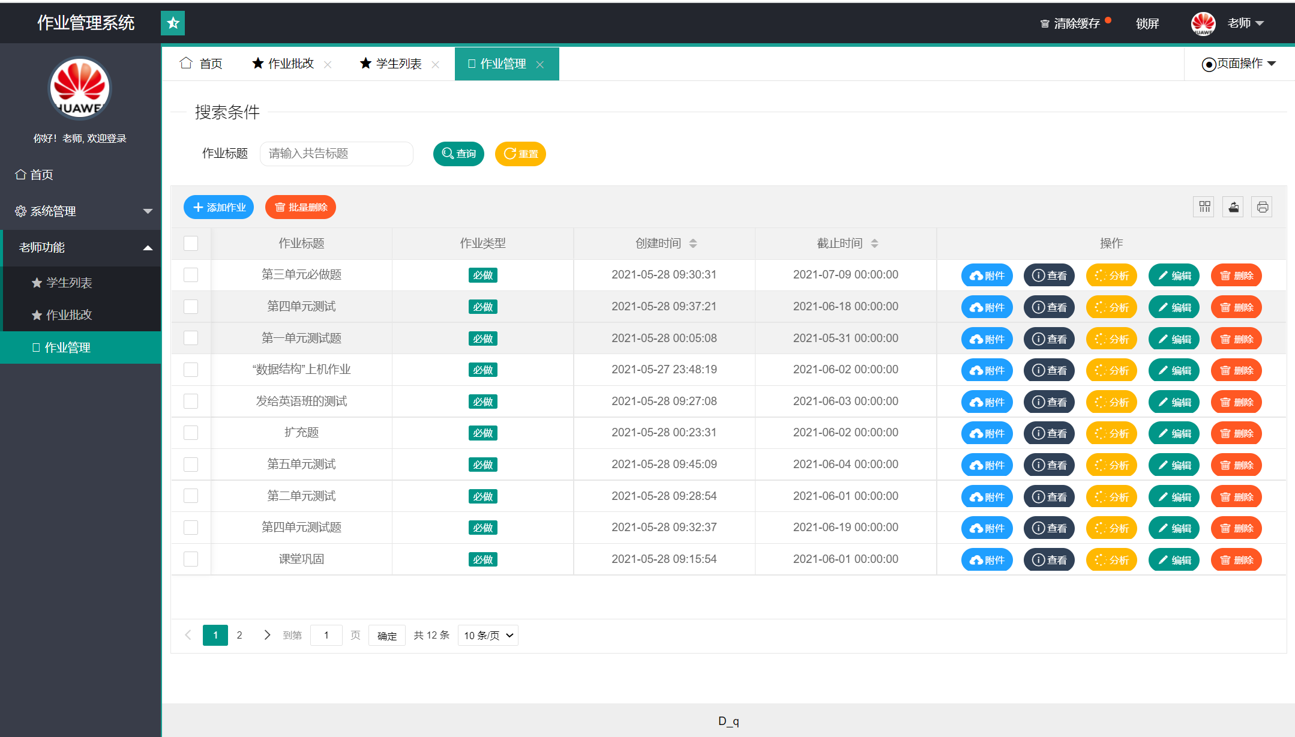Close the 作业批改 tab via its X
This screenshot has height=737, width=1295.
pos(328,65)
